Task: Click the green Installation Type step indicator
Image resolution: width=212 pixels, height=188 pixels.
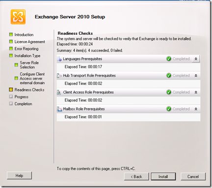Action: 11,55
